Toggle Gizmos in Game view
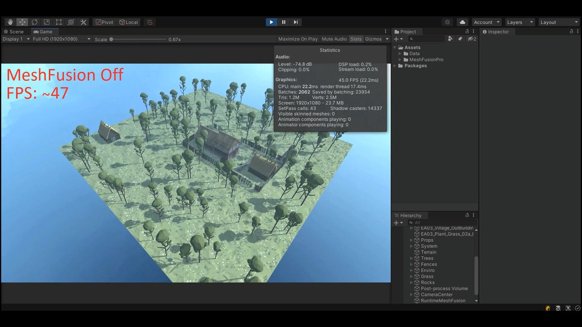The width and height of the screenshot is (582, 327). 373,39
